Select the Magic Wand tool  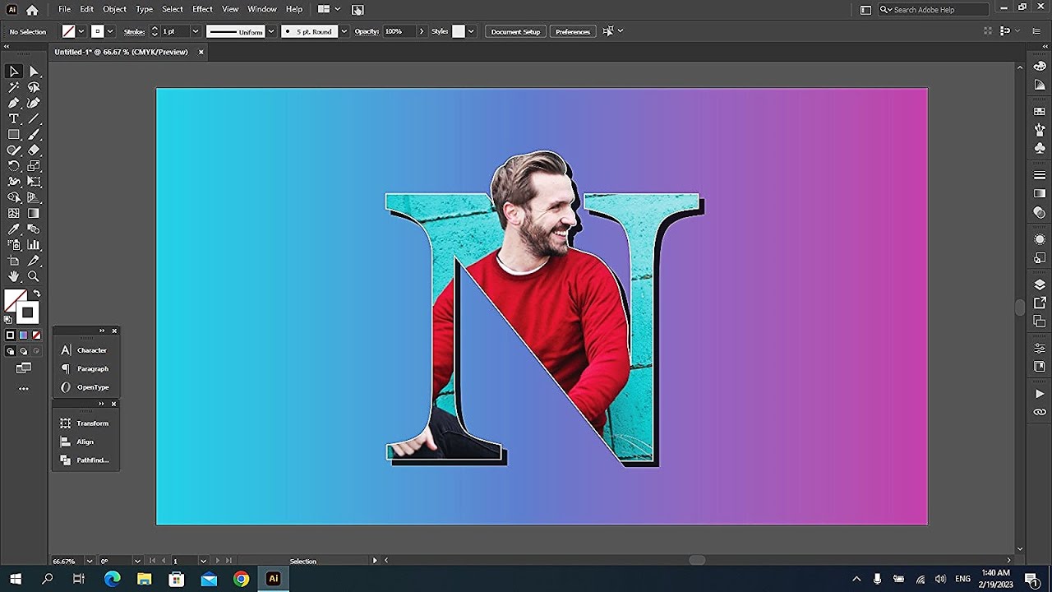[14, 87]
